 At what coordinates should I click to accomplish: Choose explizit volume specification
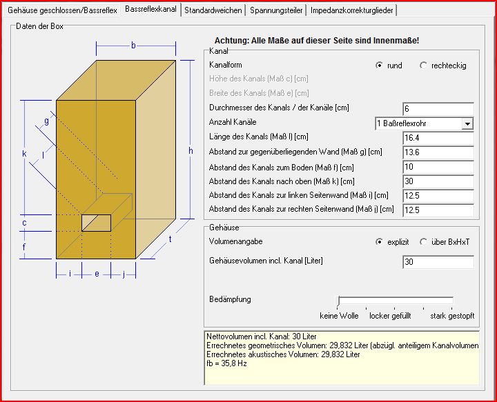[392, 242]
